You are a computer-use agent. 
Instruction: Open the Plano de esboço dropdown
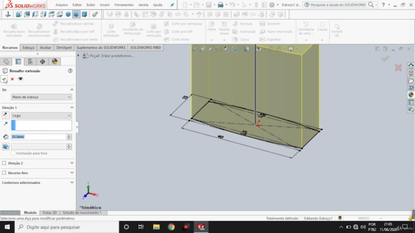[x=41, y=97]
